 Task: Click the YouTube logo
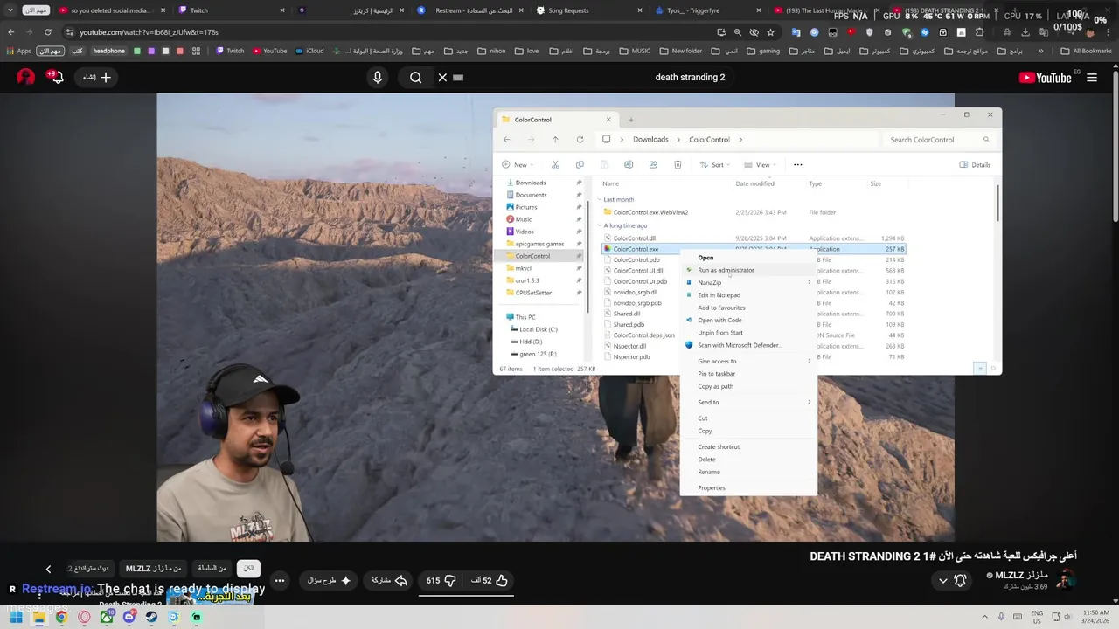coord(1045,78)
